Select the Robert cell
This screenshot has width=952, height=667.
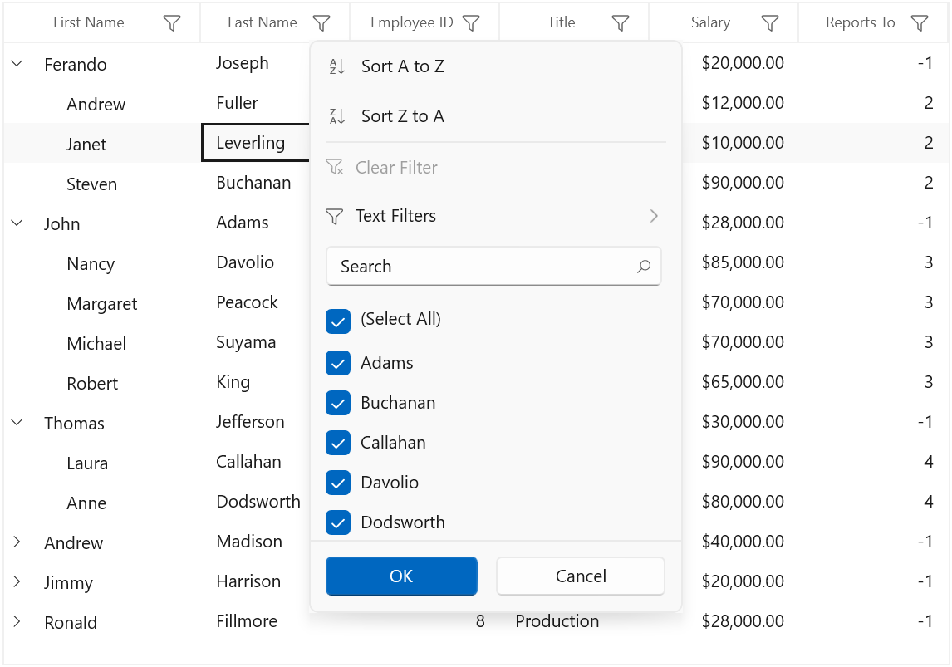tap(92, 384)
